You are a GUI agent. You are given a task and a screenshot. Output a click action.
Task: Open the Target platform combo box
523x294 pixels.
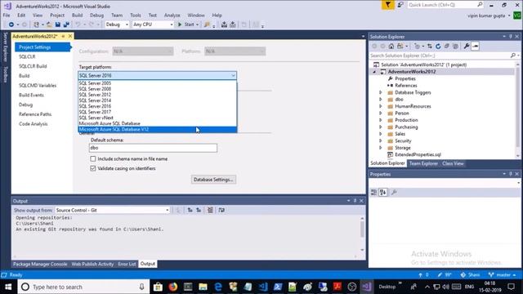[x=158, y=76]
